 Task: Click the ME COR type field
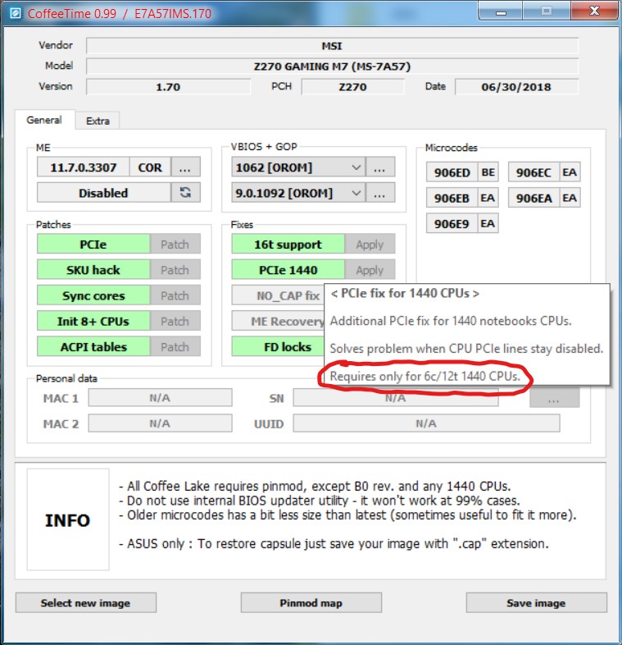pyautogui.click(x=150, y=167)
